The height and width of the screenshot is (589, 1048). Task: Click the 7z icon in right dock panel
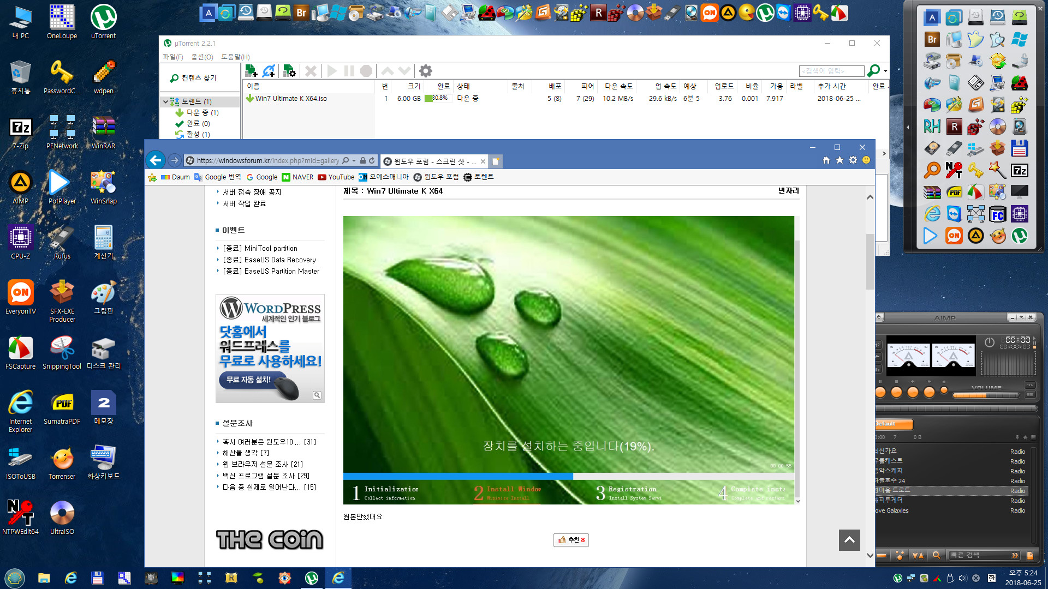[1020, 171]
